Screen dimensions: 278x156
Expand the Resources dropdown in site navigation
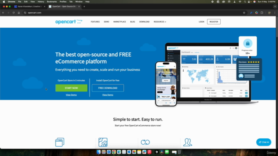[160, 22]
